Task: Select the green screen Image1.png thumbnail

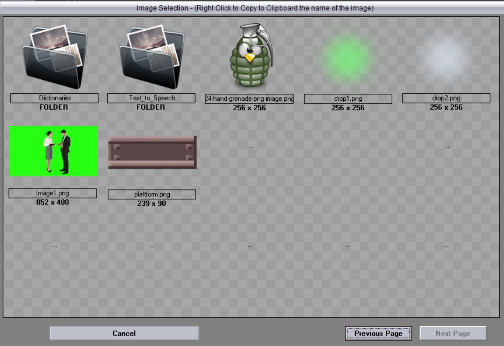Action: click(x=53, y=151)
